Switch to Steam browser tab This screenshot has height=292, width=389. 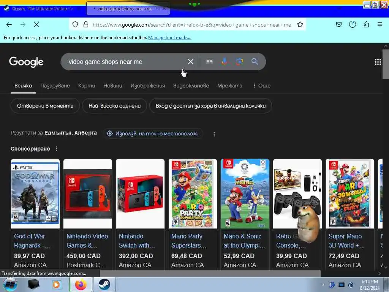point(43,9)
